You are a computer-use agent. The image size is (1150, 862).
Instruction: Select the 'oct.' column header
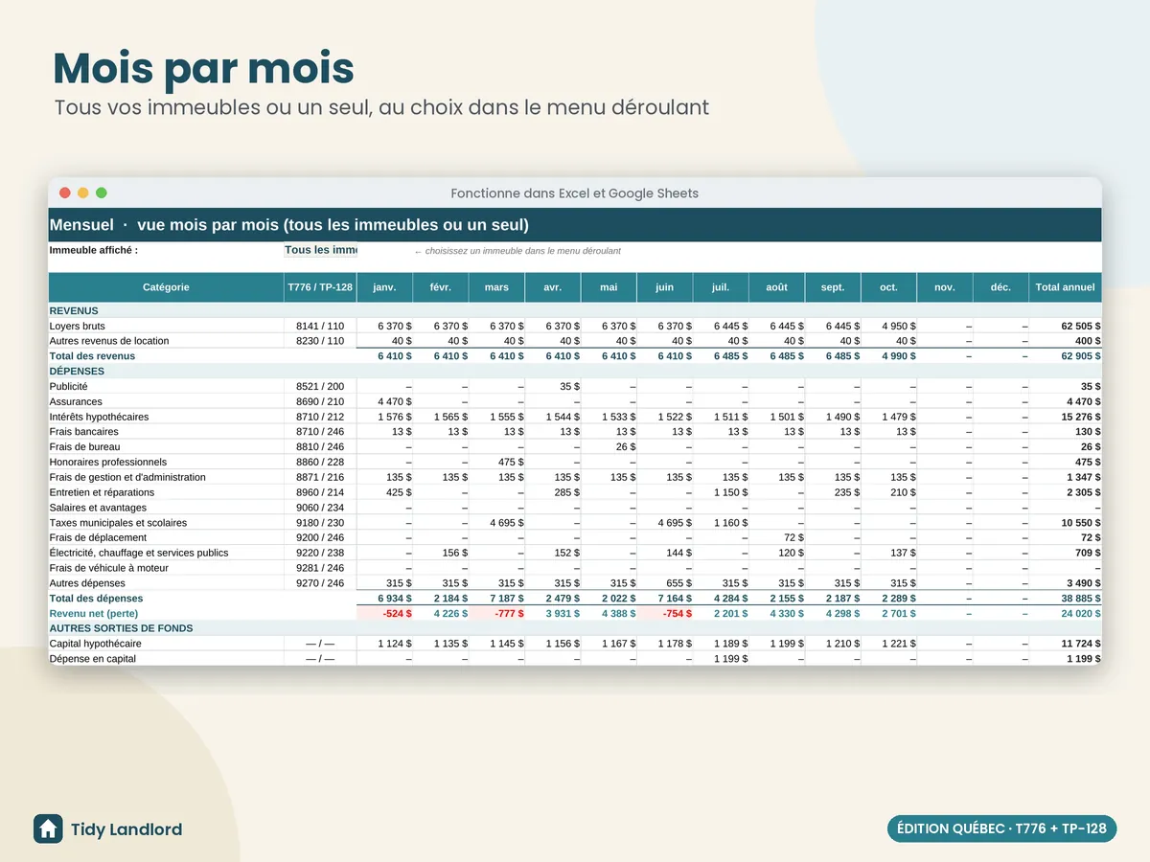click(x=889, y=287)
